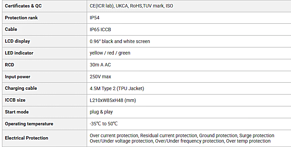291x147 pixels.
Task: Click the LCD display label
Action: point(17,41)
